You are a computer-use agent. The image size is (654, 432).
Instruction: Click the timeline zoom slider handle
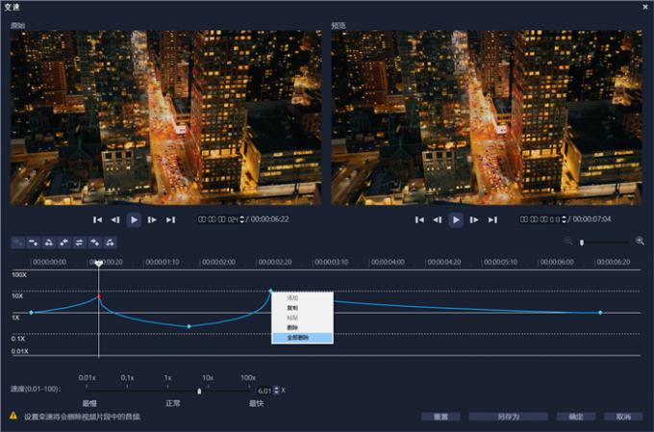pos(582,242)
